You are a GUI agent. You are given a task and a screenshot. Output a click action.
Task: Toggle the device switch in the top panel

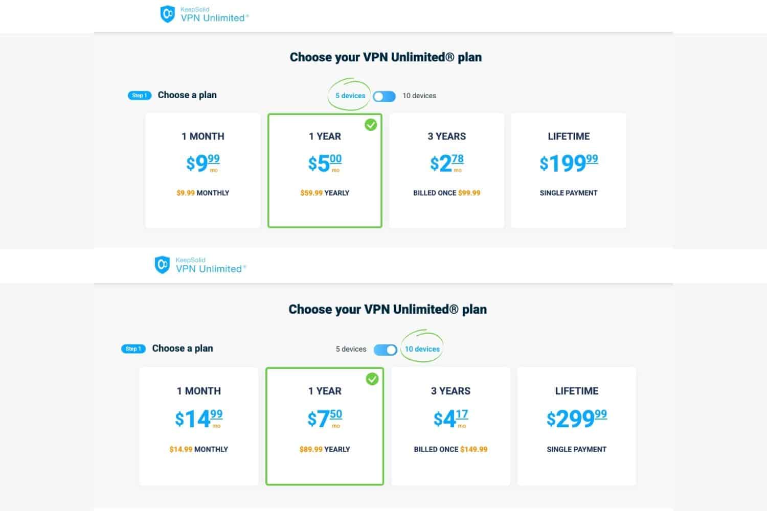coord(384,96)
